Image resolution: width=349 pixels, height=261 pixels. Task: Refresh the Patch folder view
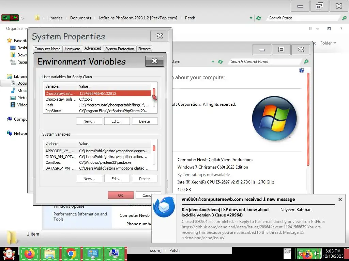pos(258,18)
